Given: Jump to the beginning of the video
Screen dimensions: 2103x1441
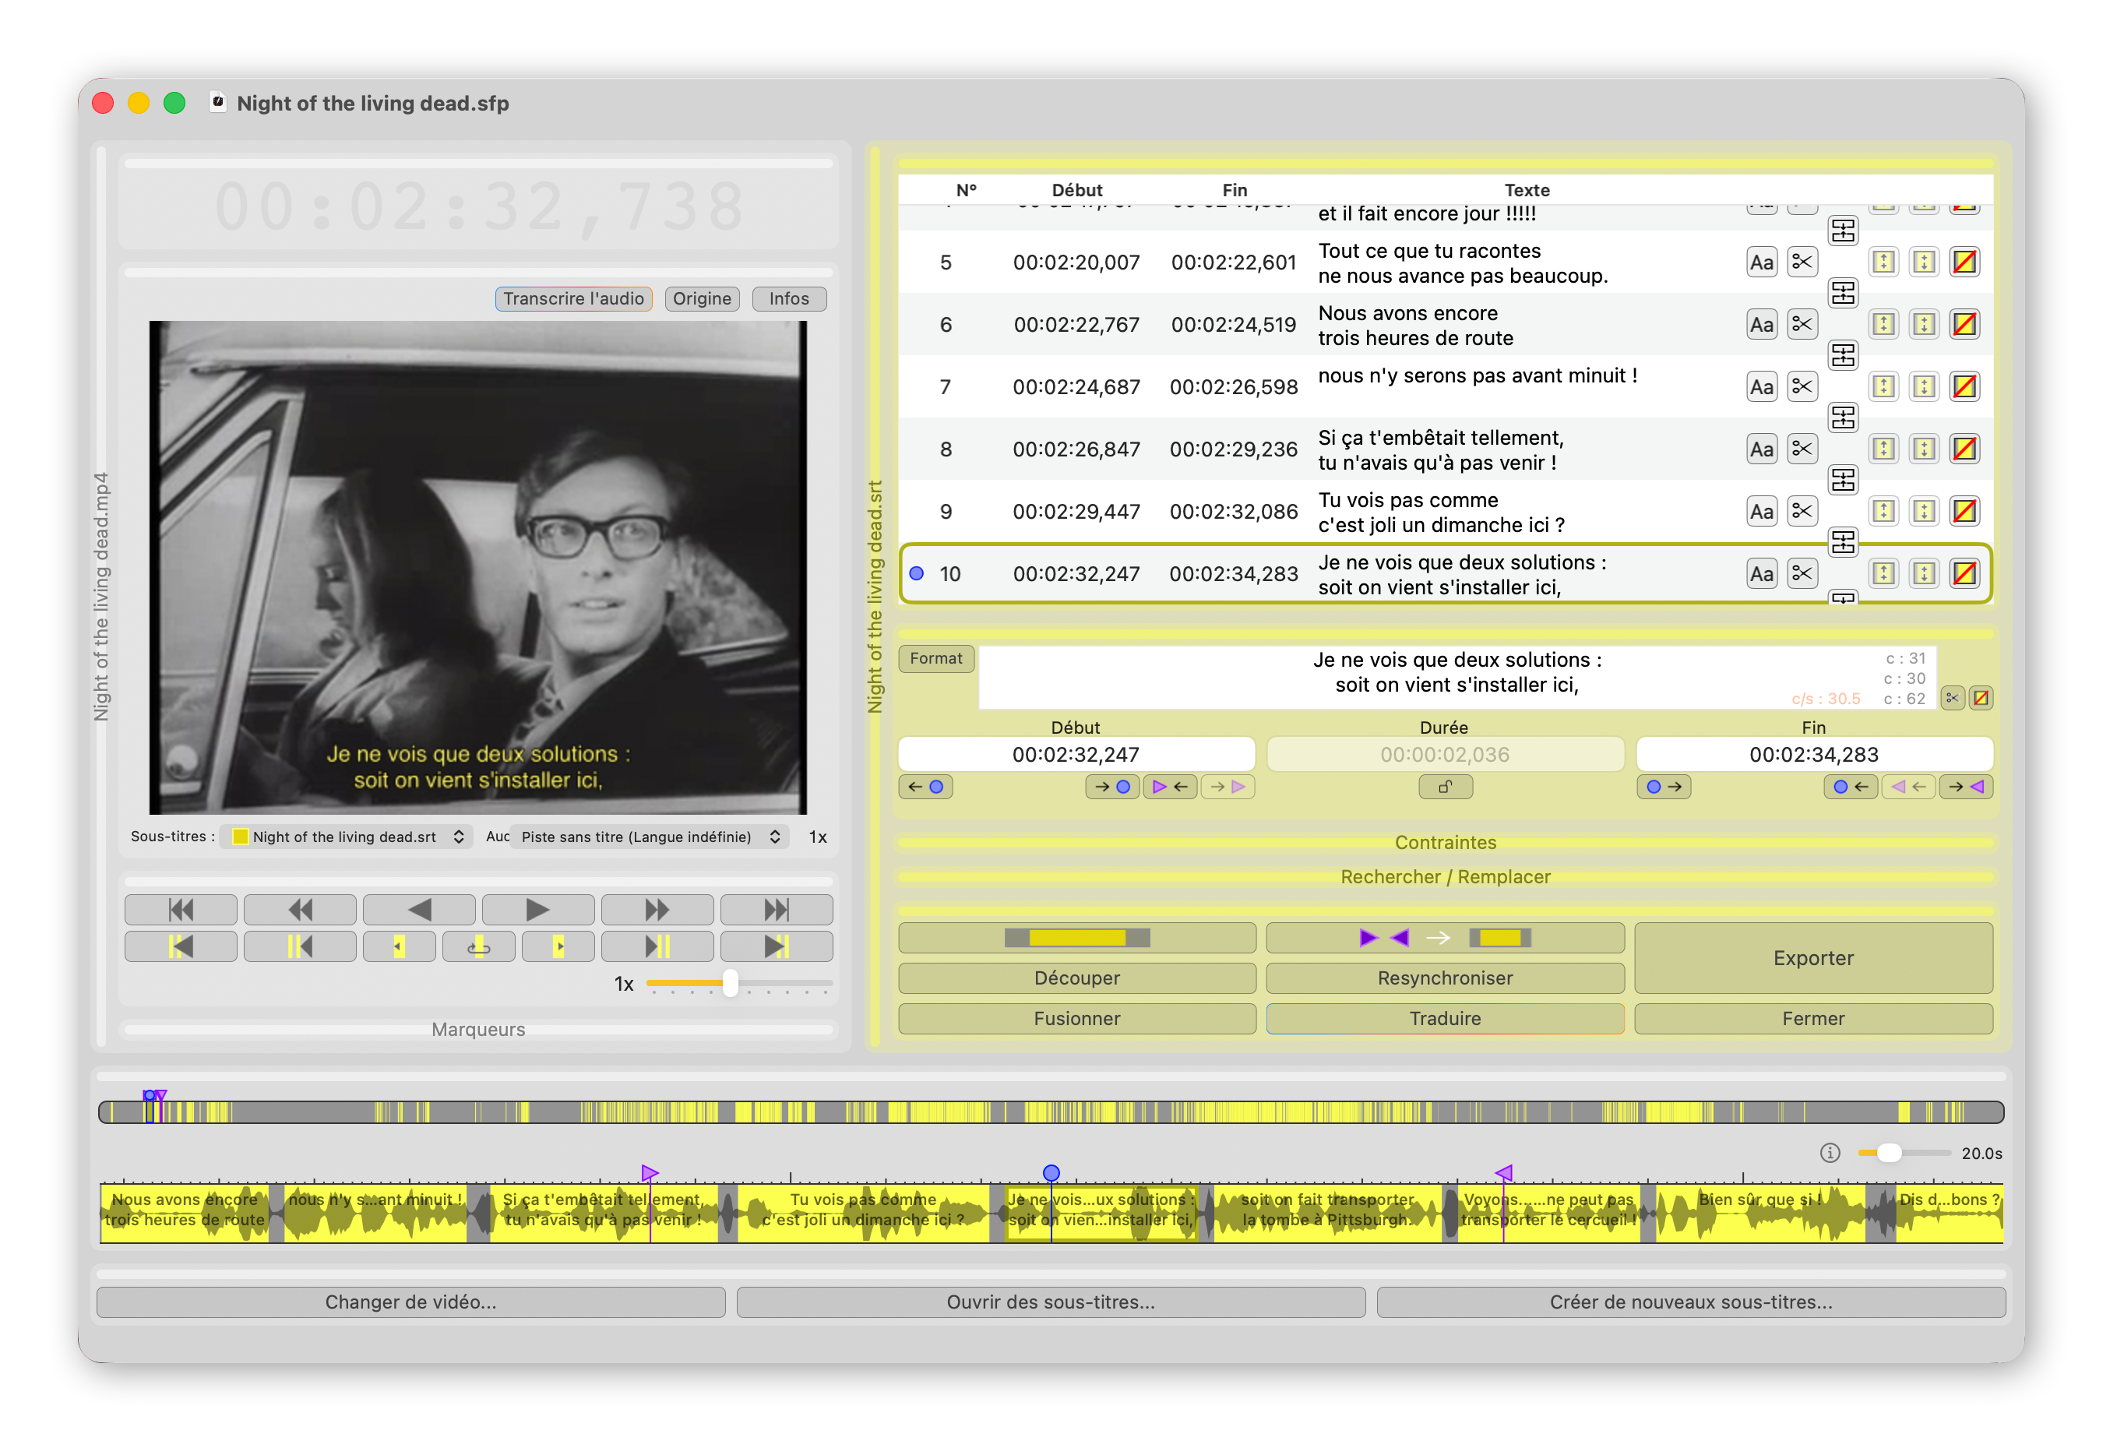Looking at the screenshot, I should [x=181, y=909].
